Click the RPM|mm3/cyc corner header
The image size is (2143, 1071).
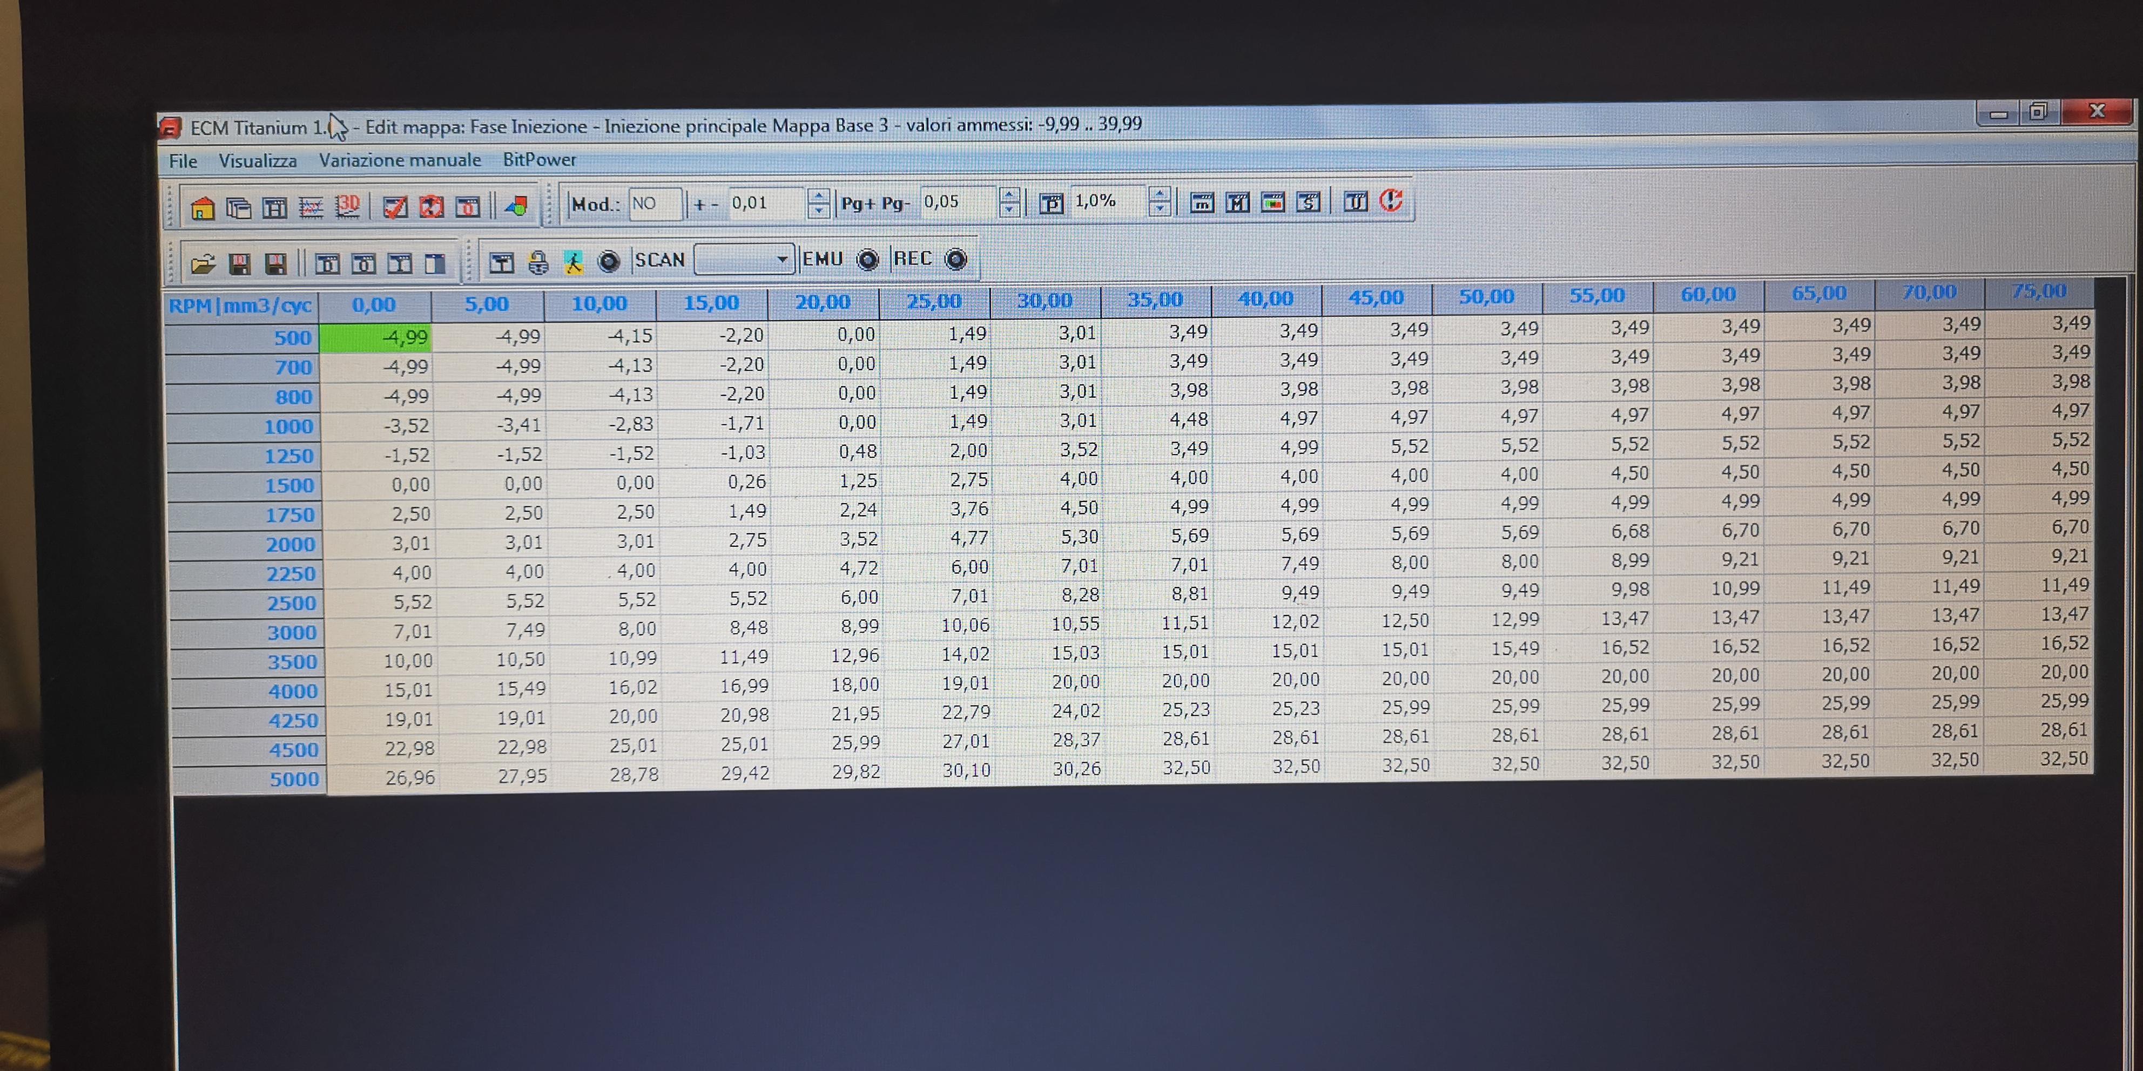(240, 305)
